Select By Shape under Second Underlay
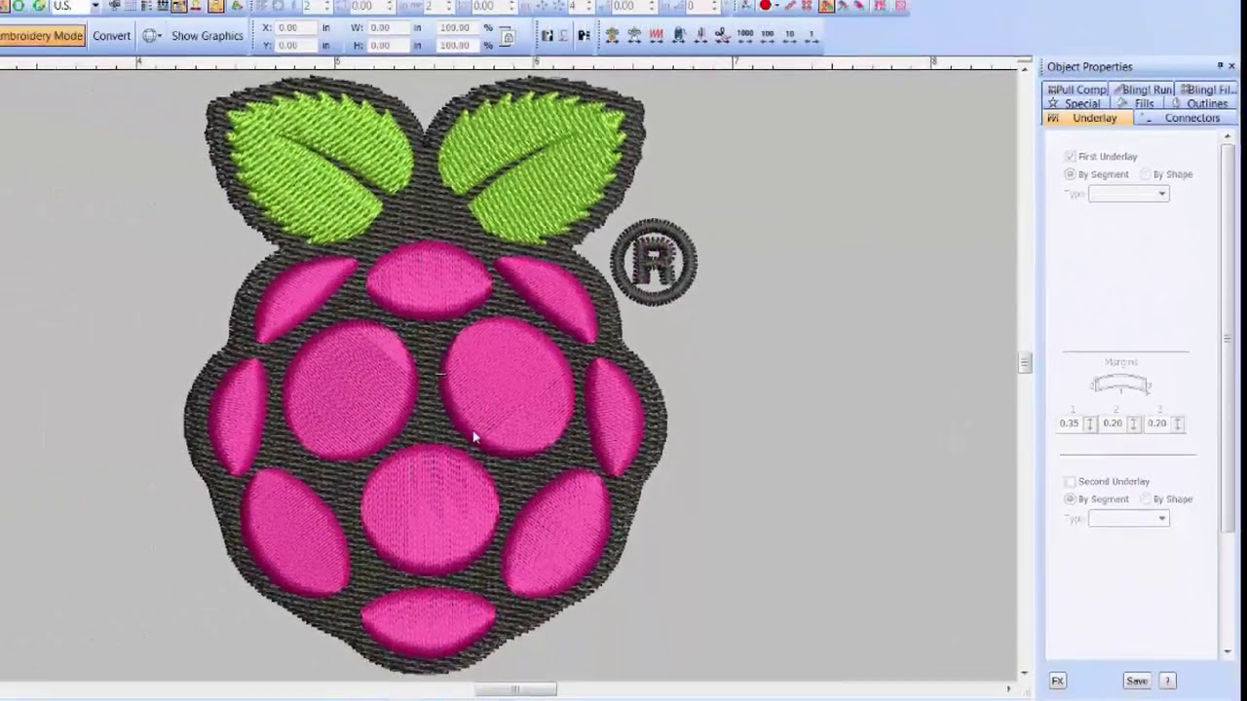1247x701 pixels. (1146, 499)
